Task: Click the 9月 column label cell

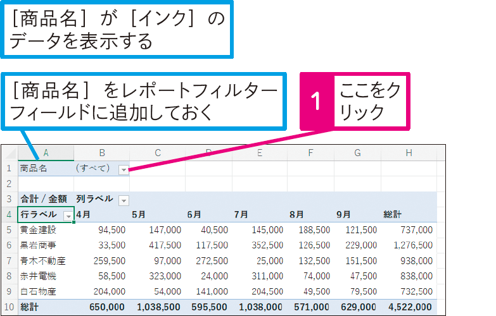Action: point(353,215)
